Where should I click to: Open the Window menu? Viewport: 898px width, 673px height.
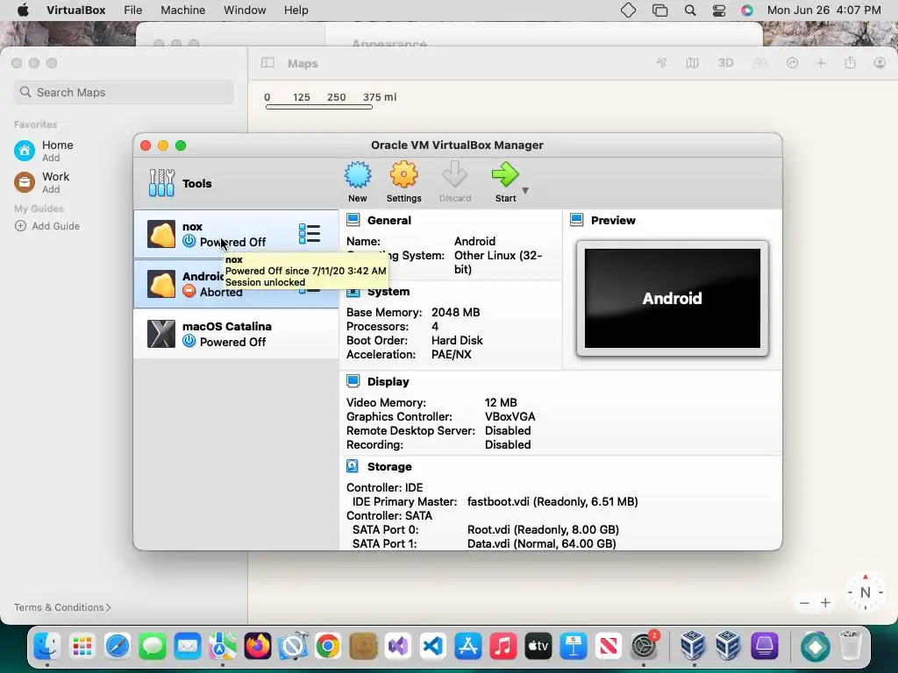pos(245,11)
